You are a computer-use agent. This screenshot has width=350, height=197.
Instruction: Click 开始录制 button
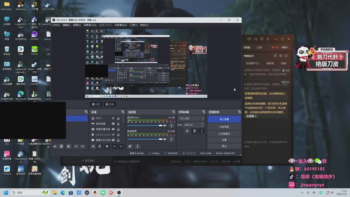[x=224, y=127]
